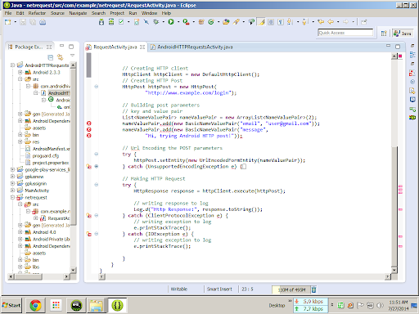Click the pink overview ruler error marker at top
419x314 pixels.
tap(400, 56)
